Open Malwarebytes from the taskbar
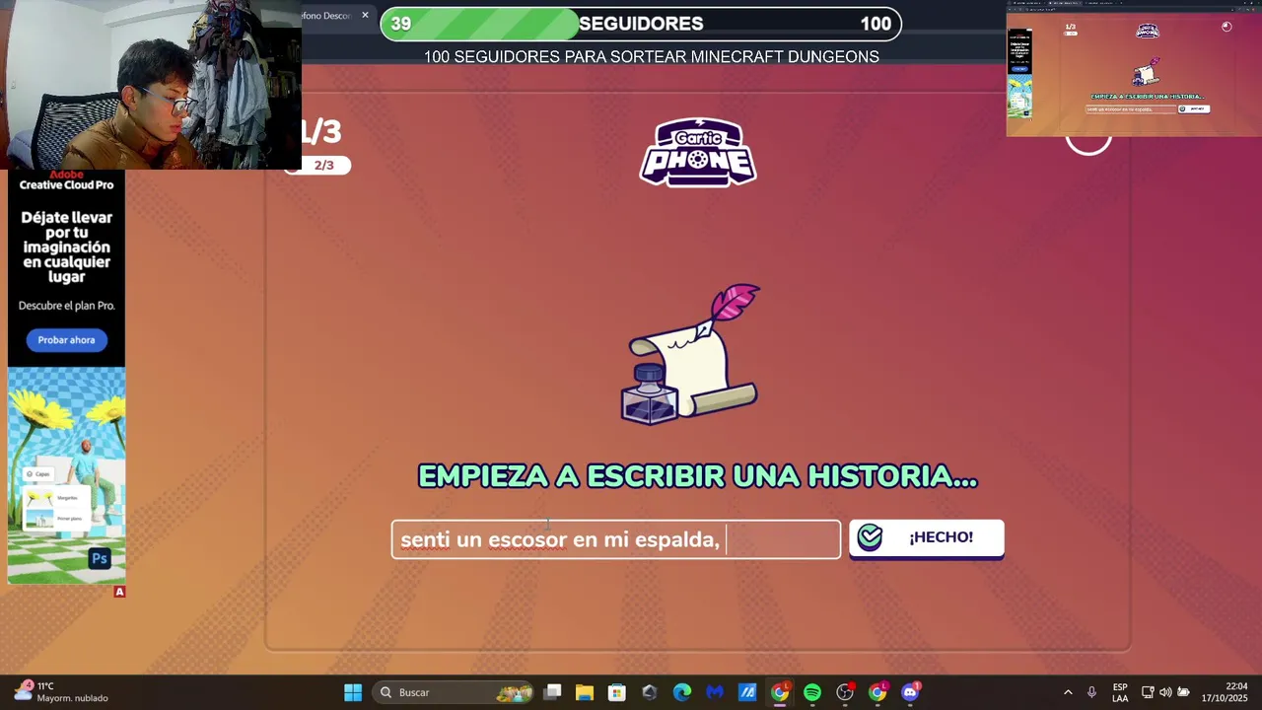 (x=715, y=692)
